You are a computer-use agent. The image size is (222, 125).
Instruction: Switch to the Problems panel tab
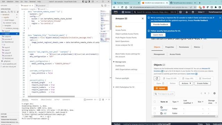(x=35, y=100)
